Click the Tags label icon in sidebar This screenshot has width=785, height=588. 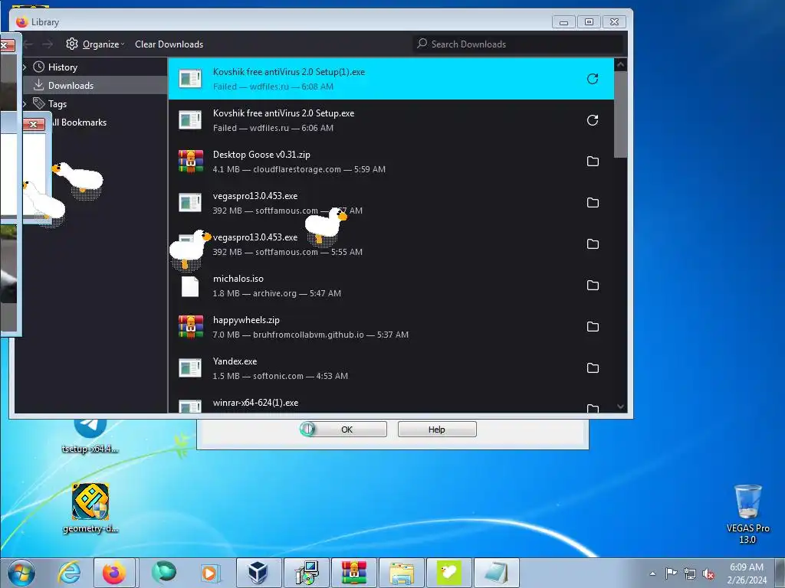click(39, 103)
